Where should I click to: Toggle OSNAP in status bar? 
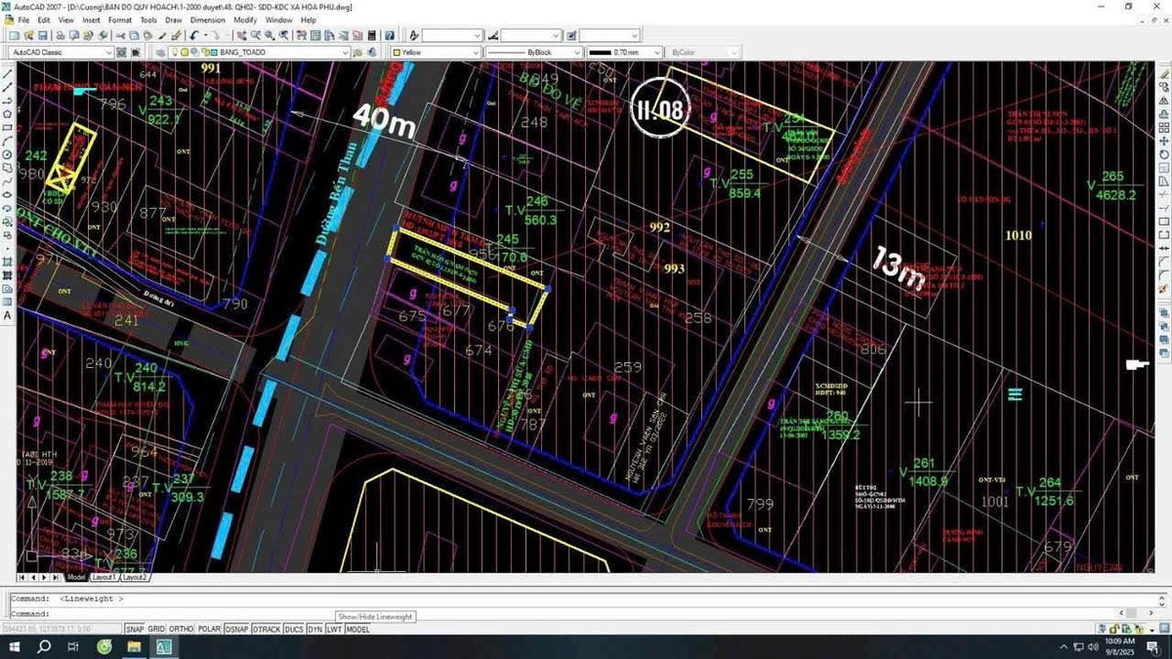pos(236,630)
